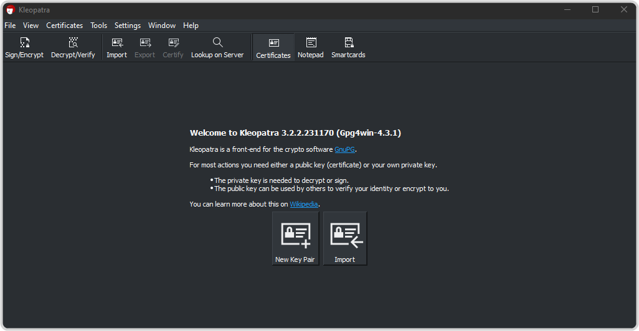Click the Kleopatra app icon in title bar
Viewport: 639px width, 331px height.
(10, 9)
